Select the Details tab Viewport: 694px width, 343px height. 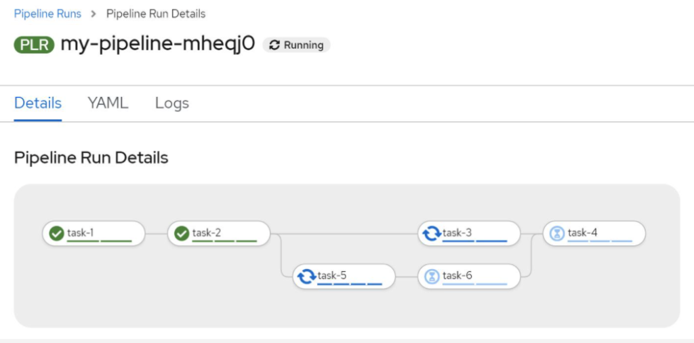coord(38,103)
